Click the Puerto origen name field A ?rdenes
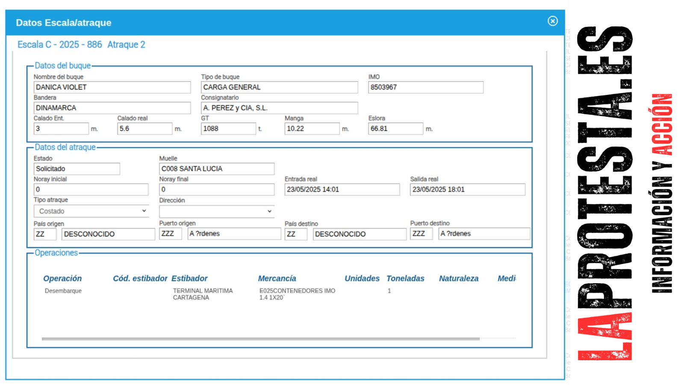Screen dimensions: 684x385 point(234,234)
